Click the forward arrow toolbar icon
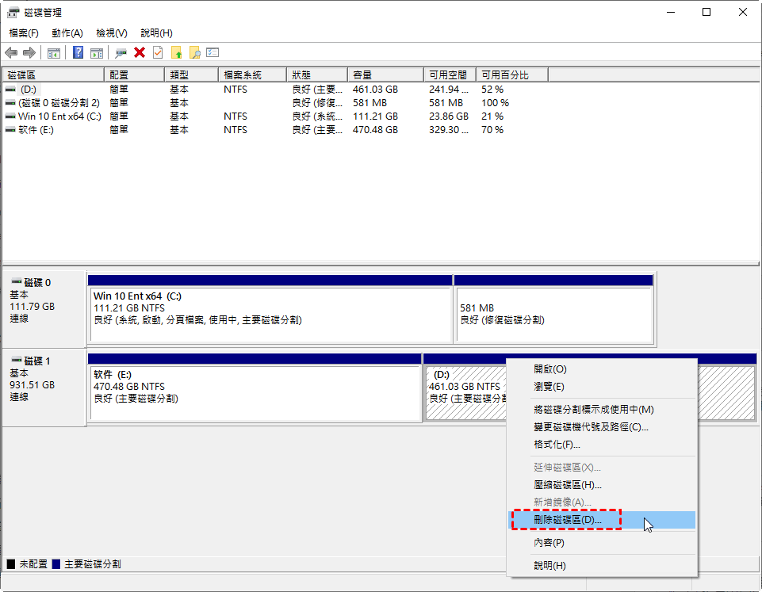Viewport: 762px width, 592px height. 29,52
